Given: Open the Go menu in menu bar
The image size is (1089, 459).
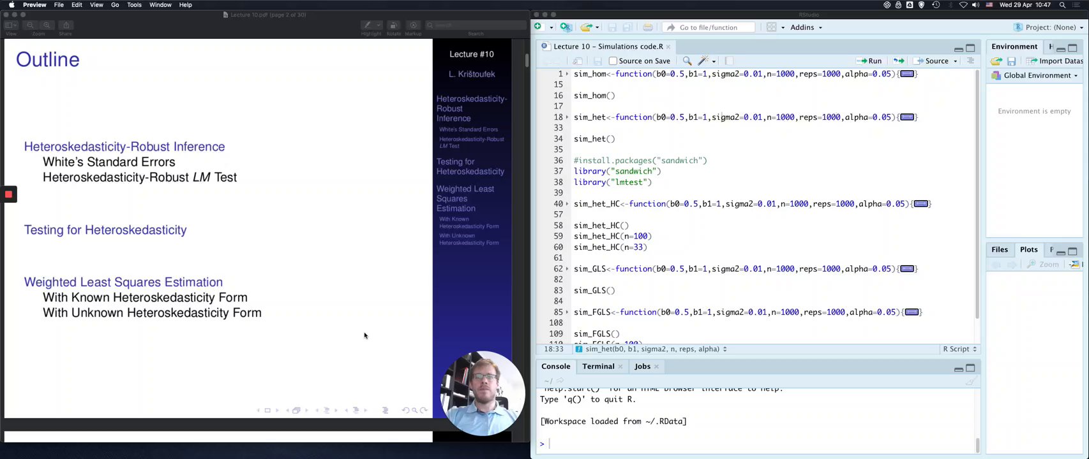Looking at the screenshot, I should 115,4.
